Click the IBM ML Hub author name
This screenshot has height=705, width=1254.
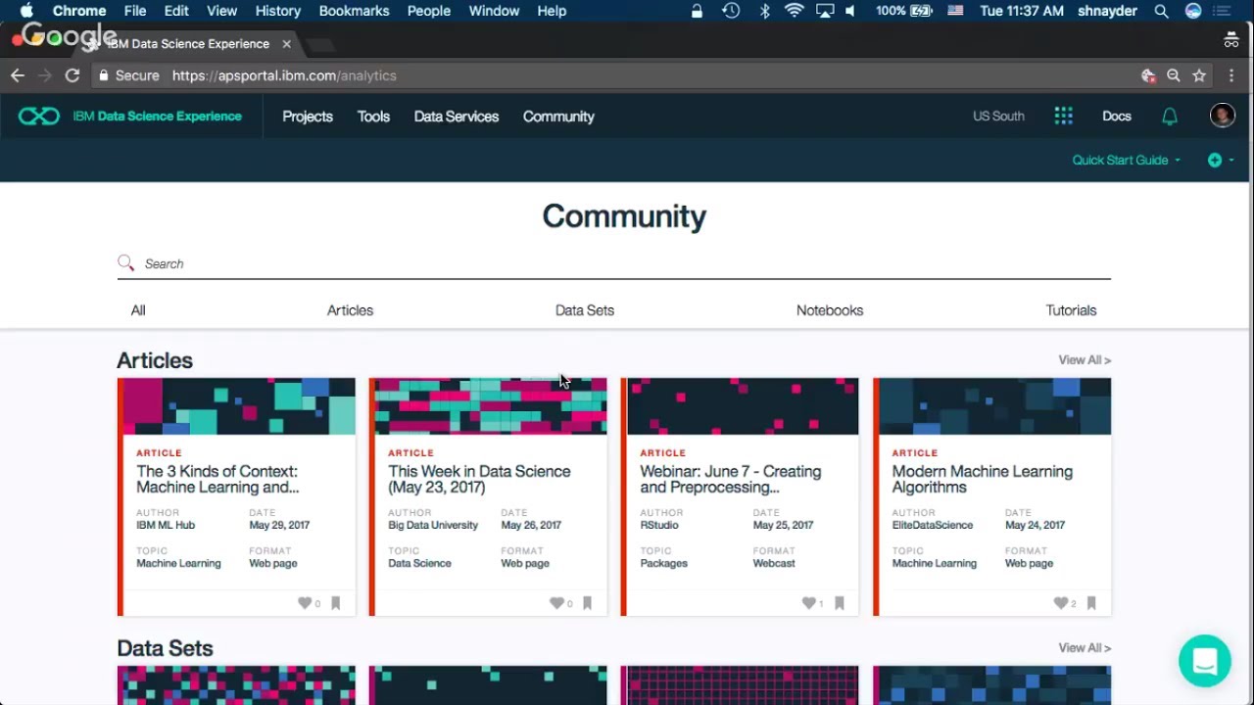coord(166,525)
